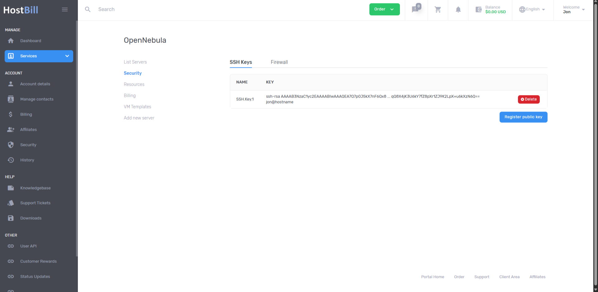Toggle the hamburger sidebar menu
This screenshot has height=292, width=598.
65,10
